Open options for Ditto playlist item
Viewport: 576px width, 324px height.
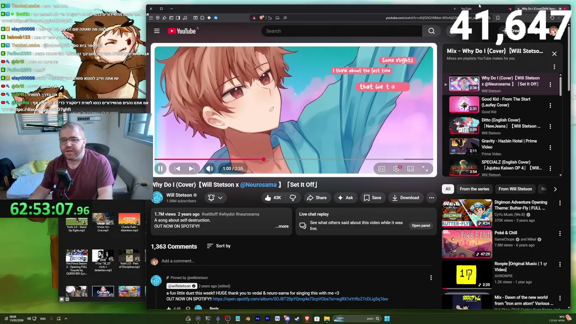tap(550, 126)
